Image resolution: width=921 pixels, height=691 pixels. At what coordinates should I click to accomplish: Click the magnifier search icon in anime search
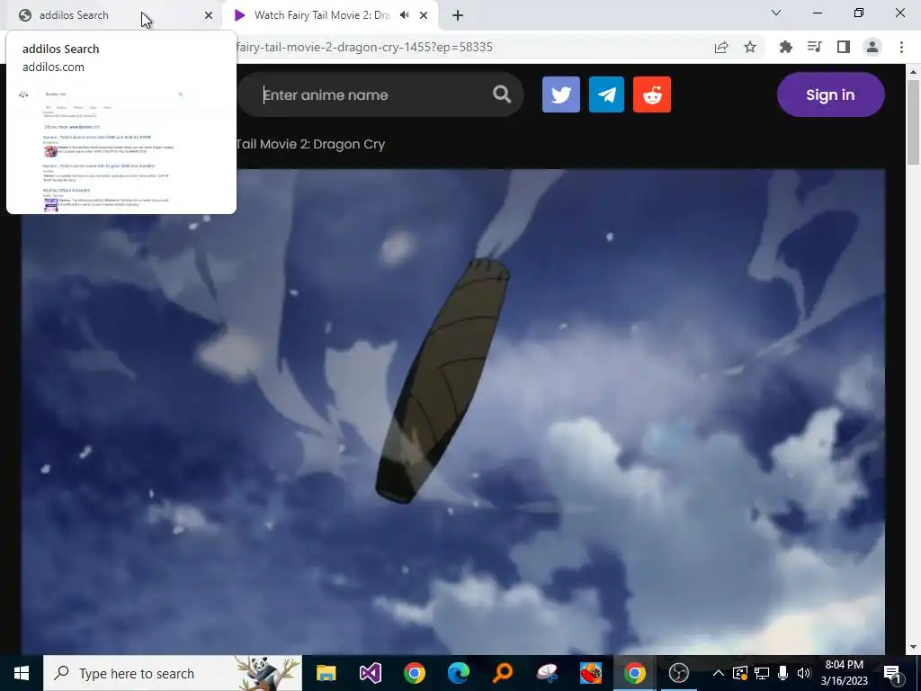point(502,94)
